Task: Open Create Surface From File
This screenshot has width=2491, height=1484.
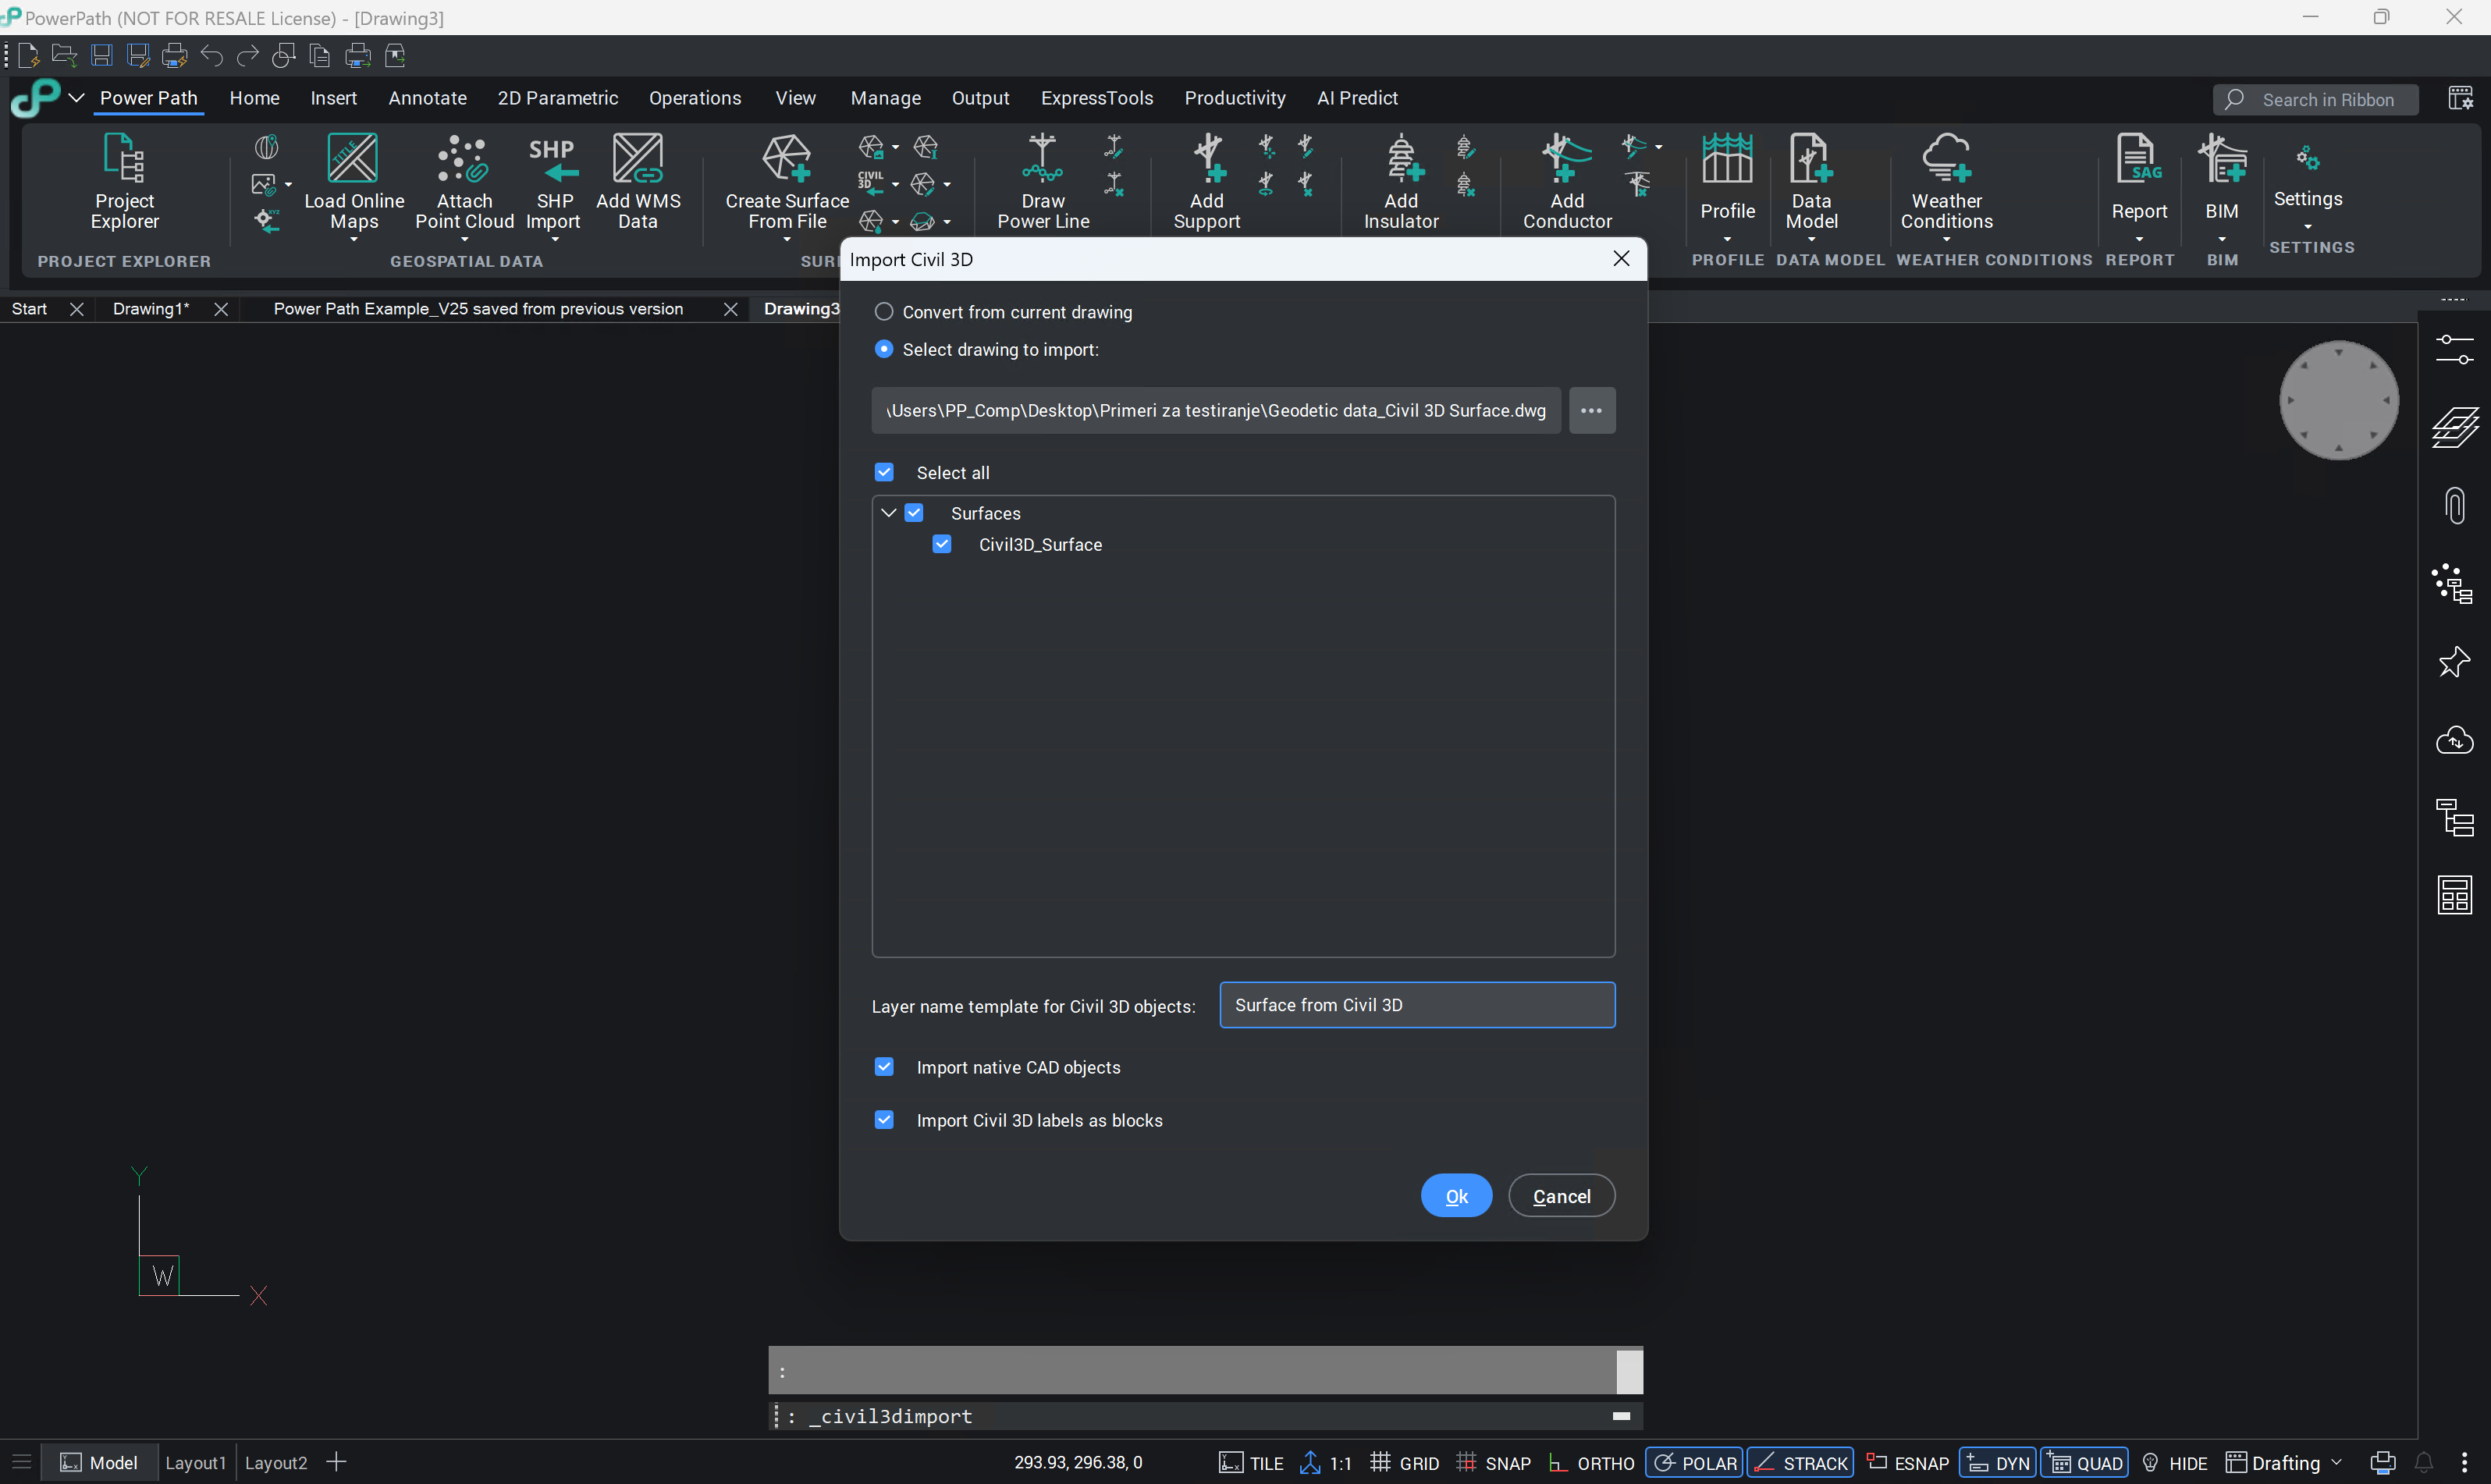Action: (787, 181)
